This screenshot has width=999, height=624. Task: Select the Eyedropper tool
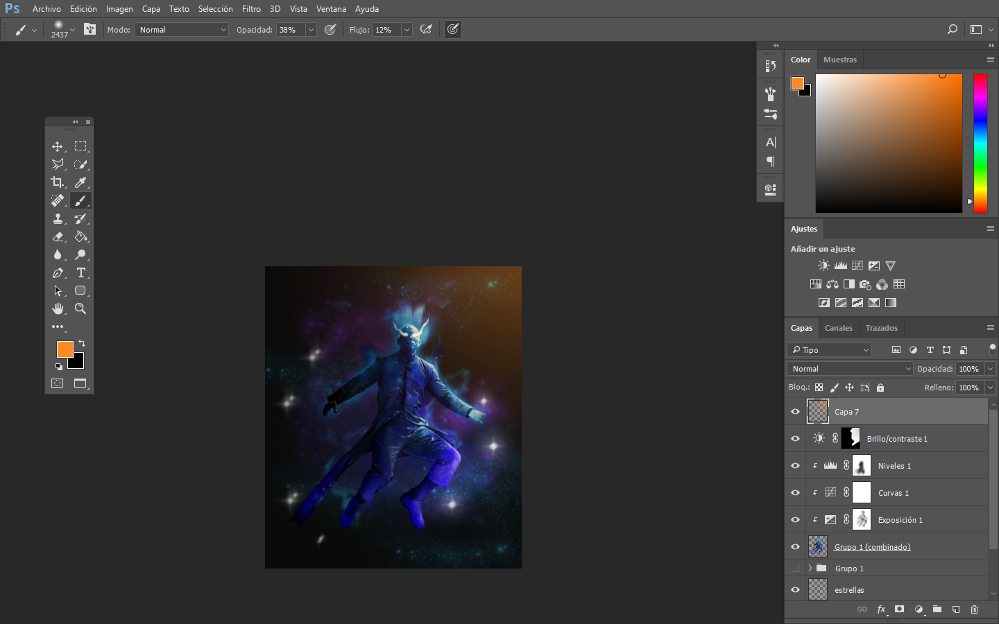(x=80, y=182)
